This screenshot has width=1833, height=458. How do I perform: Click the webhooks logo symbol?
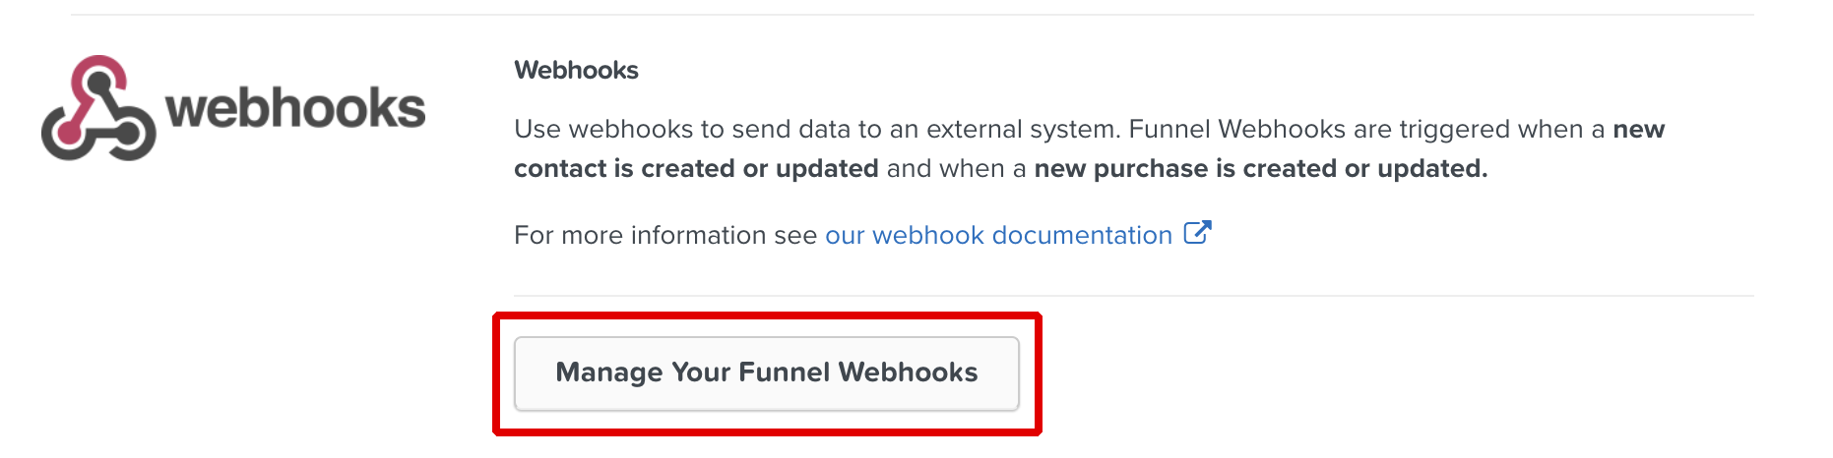pos(97,108)
